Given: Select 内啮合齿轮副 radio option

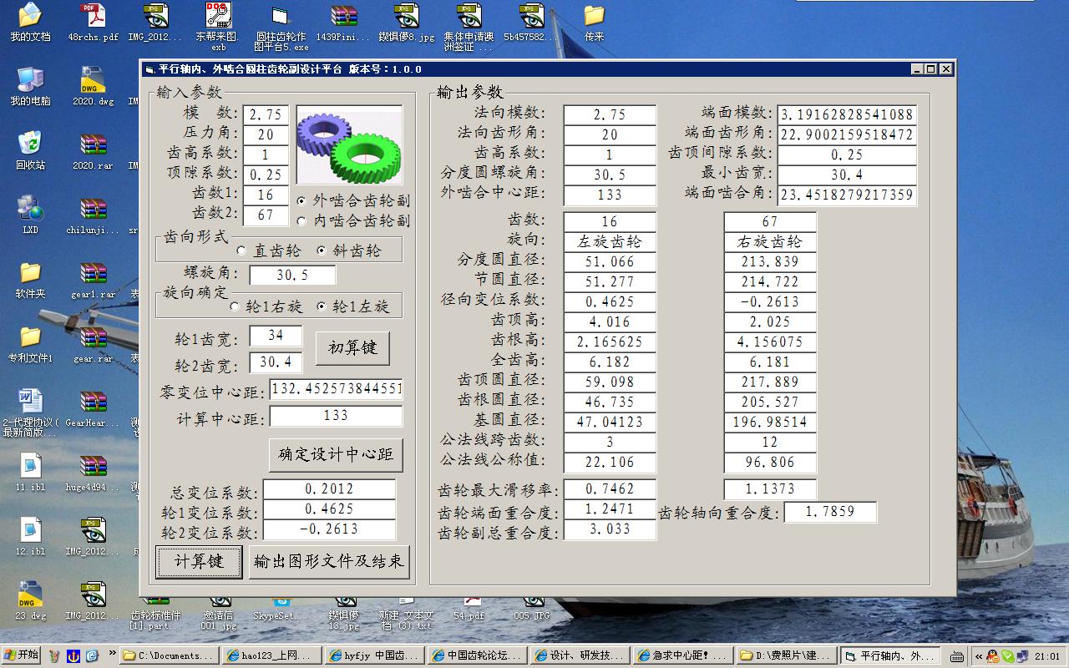Looking at the screenshot, I should [353, 220].
